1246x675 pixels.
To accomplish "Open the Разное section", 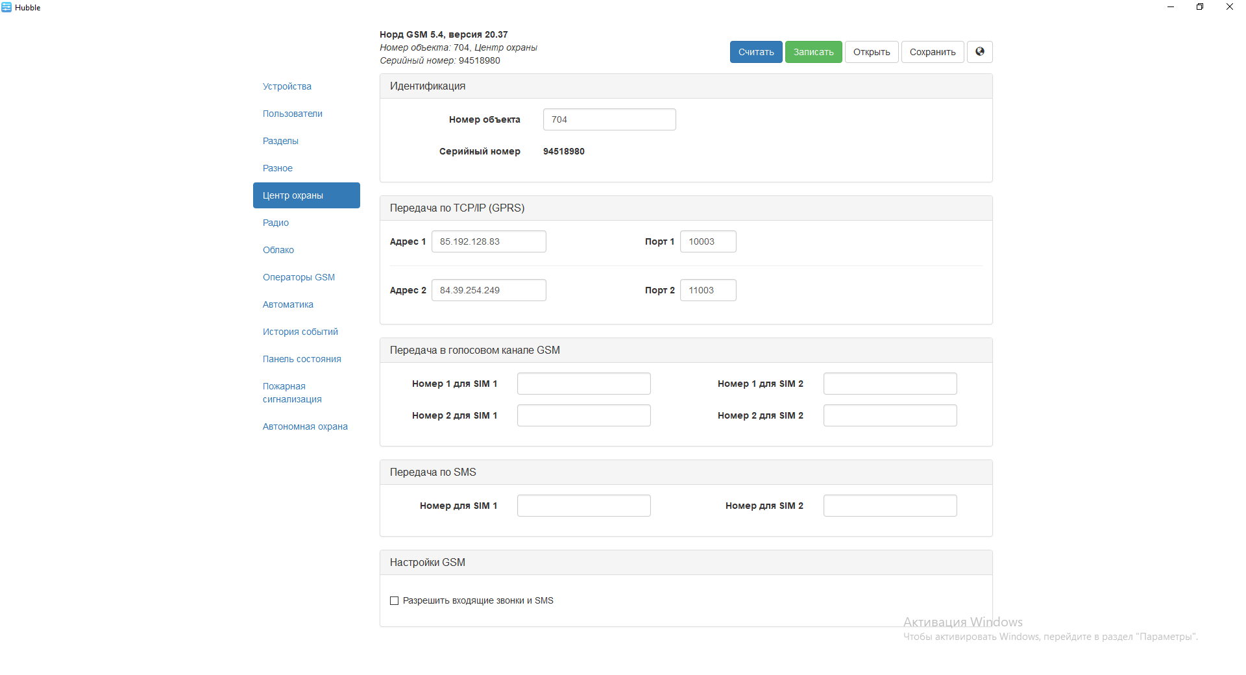I will (x=278, y=168).
